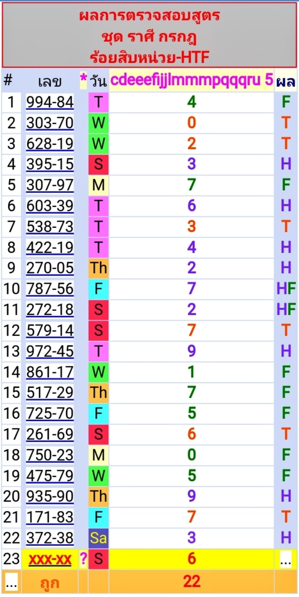Open the number link 270-05
Viewport: 299px width, 597px height.
tap(50, 268)
